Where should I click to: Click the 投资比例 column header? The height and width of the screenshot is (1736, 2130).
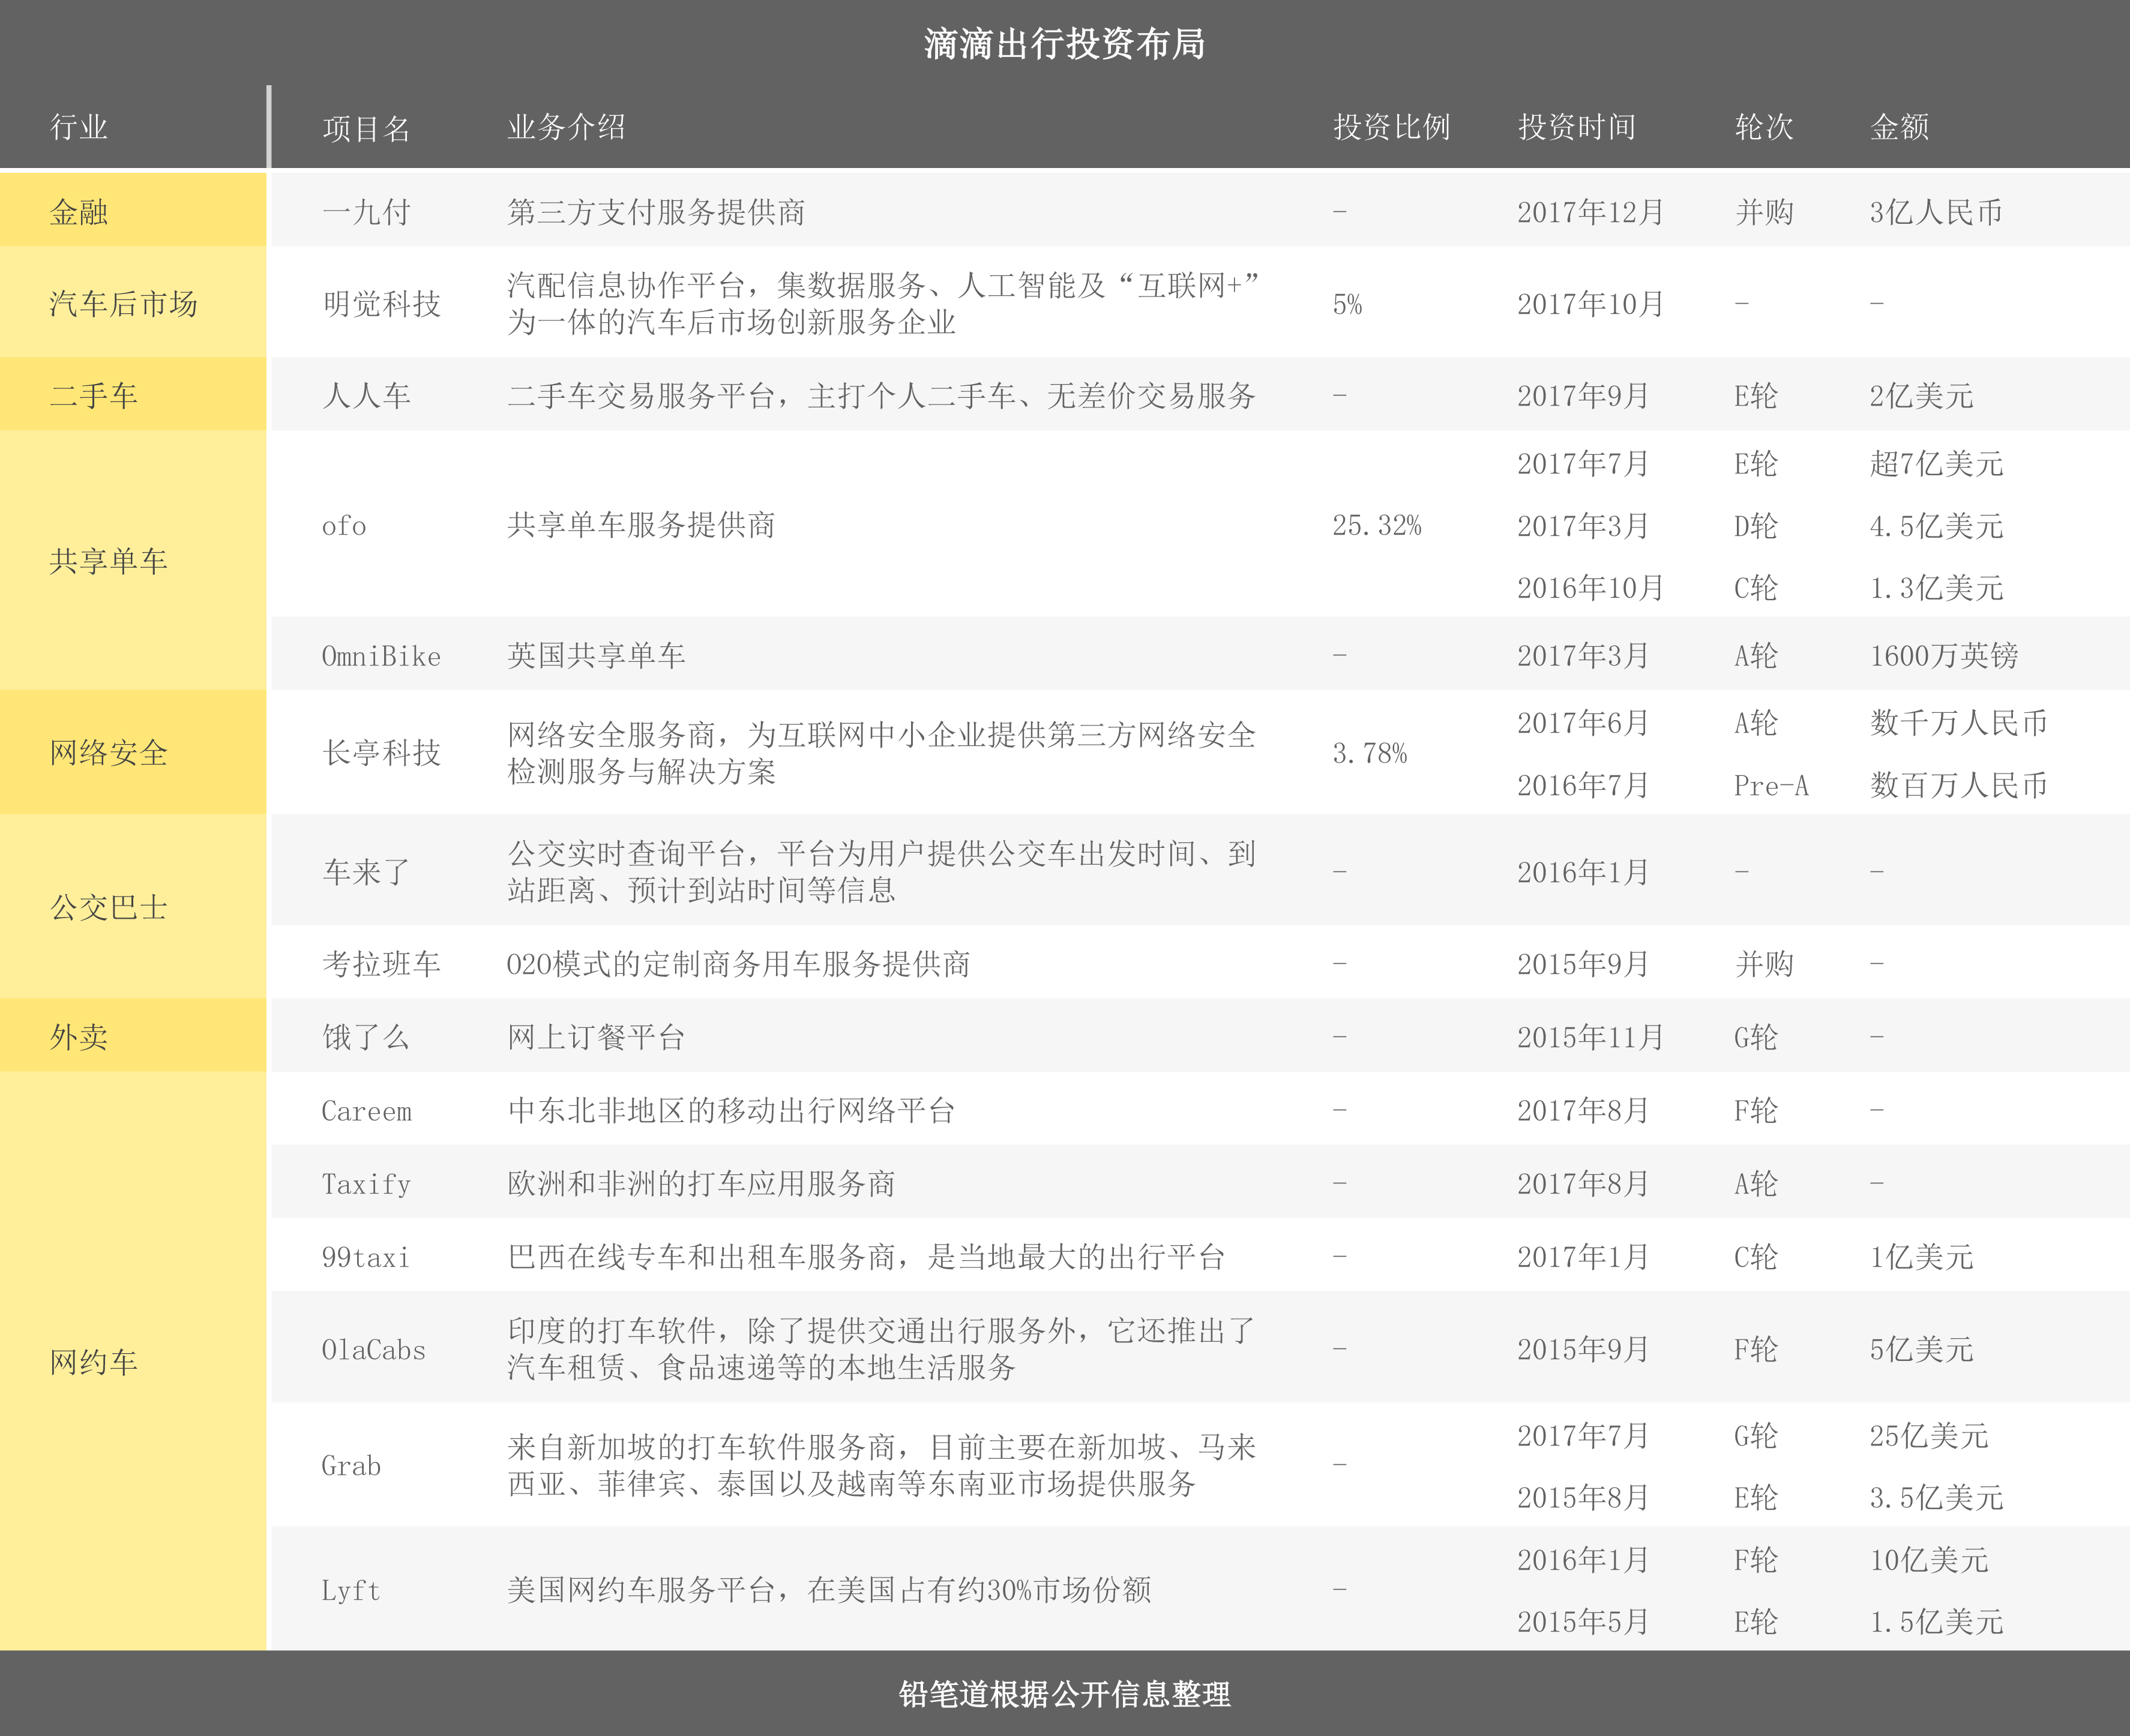tap(1391, 127)
